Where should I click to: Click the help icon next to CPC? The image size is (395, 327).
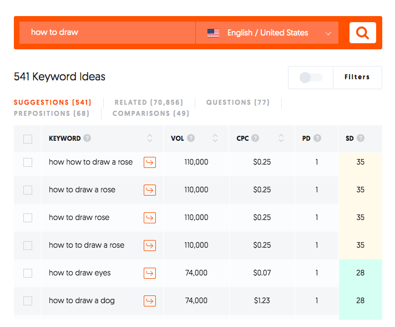pos(255,139)
